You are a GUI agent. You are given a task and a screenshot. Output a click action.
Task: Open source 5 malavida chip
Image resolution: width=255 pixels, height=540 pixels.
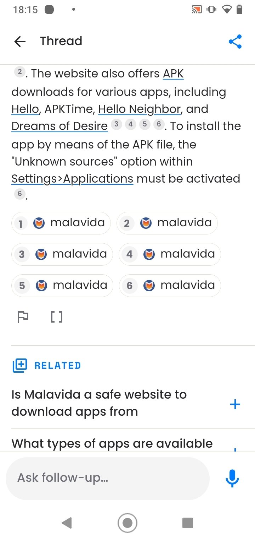62,286
